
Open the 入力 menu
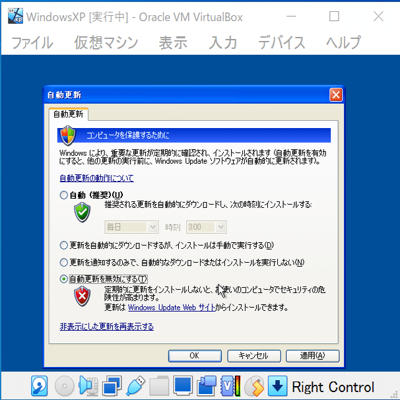click(x=223, y=42)
